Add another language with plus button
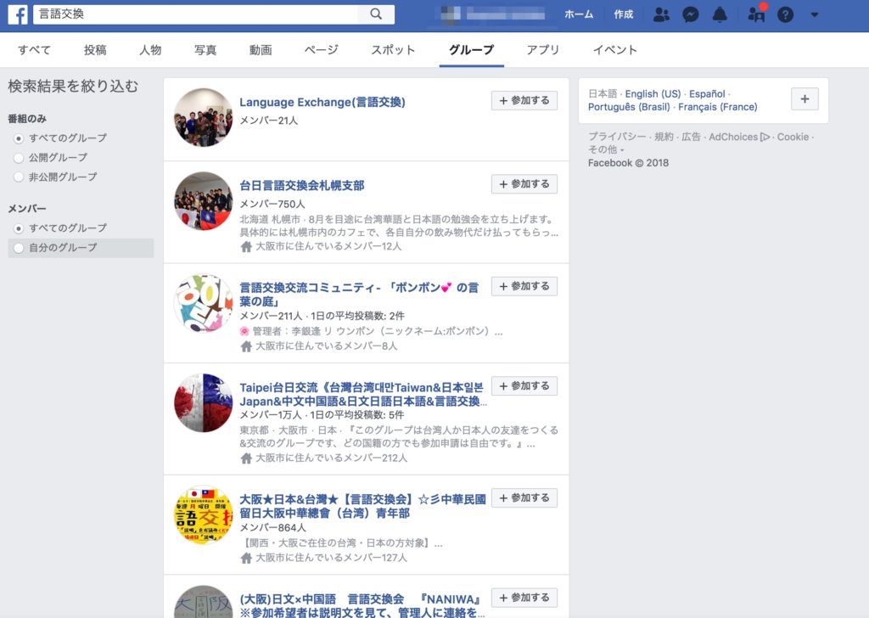The width and height of the screenshot is (869, 618). 805,99
